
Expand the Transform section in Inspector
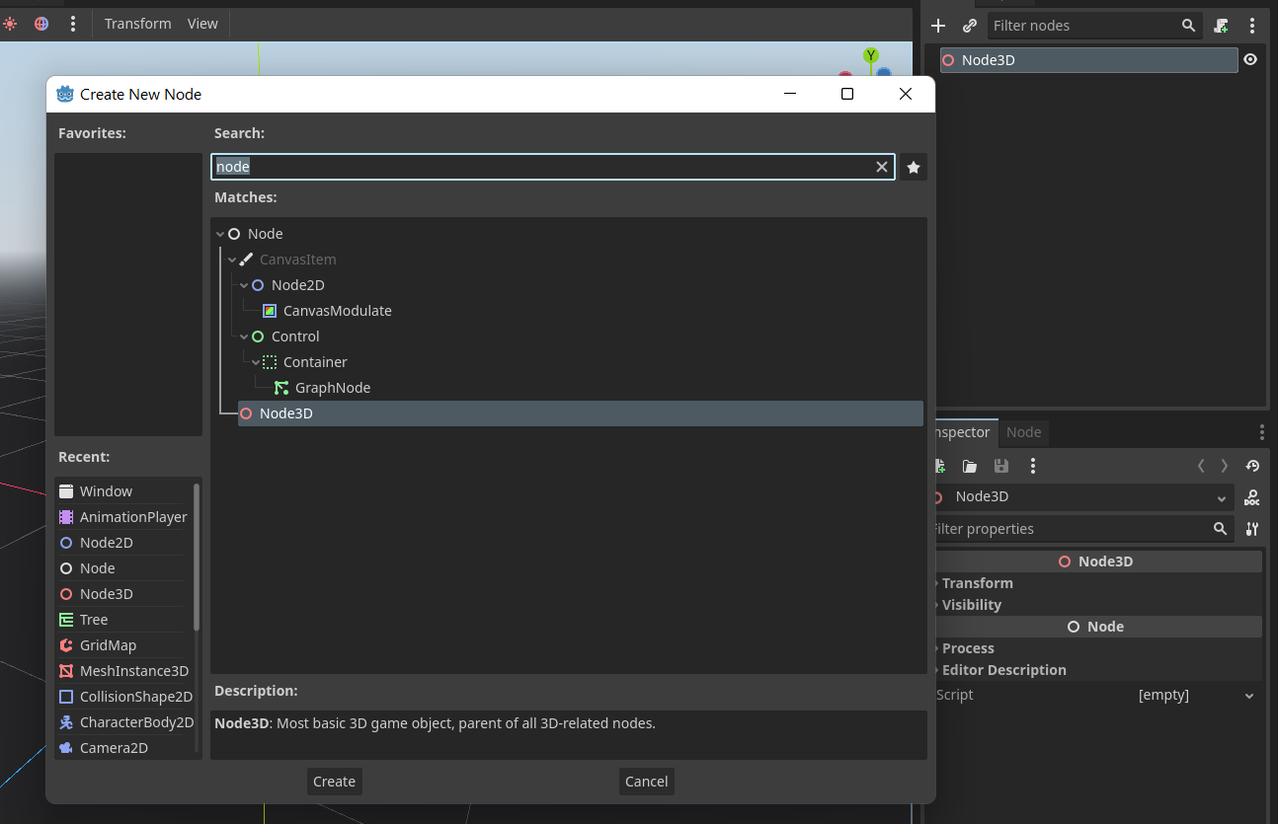[976, 583]
